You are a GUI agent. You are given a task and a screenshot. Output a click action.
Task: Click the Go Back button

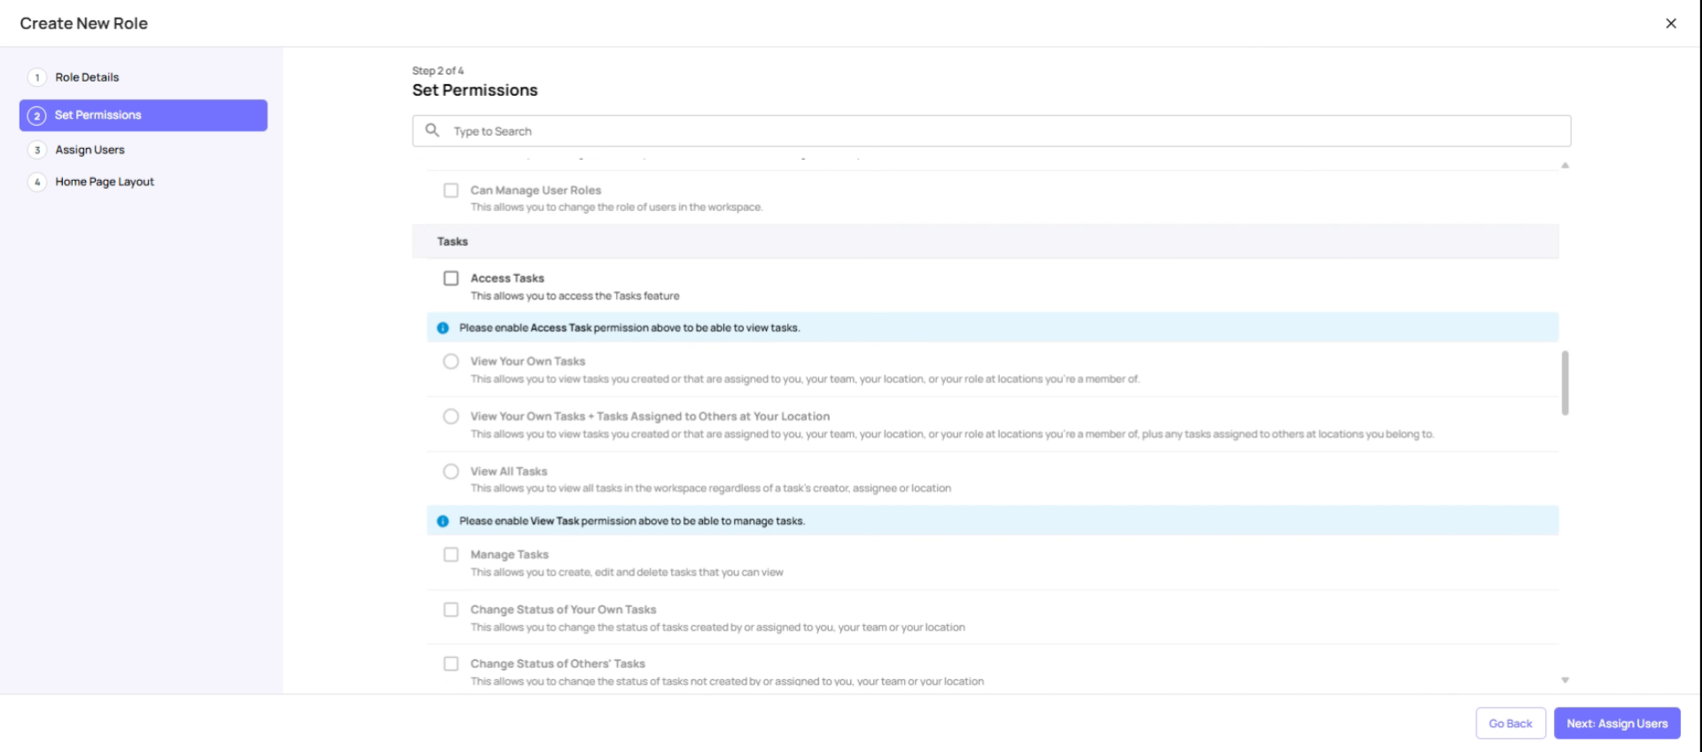tap(1511, 724)
